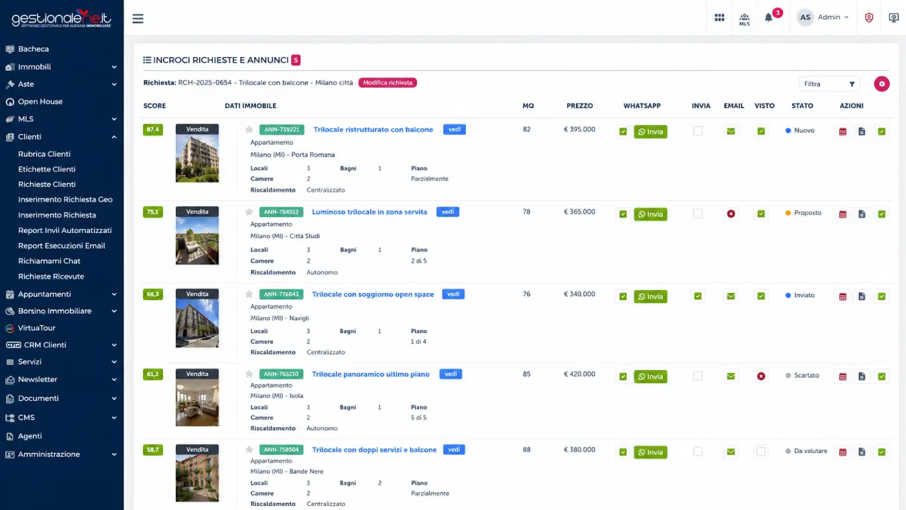
Task: Toggle Azioni checkbox in Proposto row
Action: coord(881,214)
